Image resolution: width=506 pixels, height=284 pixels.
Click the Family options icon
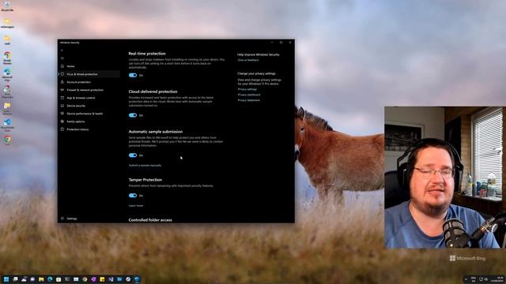click(x=62, y=121)
